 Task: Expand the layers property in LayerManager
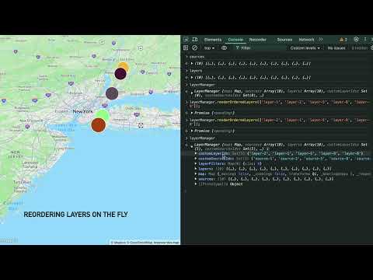coord(196,169)
